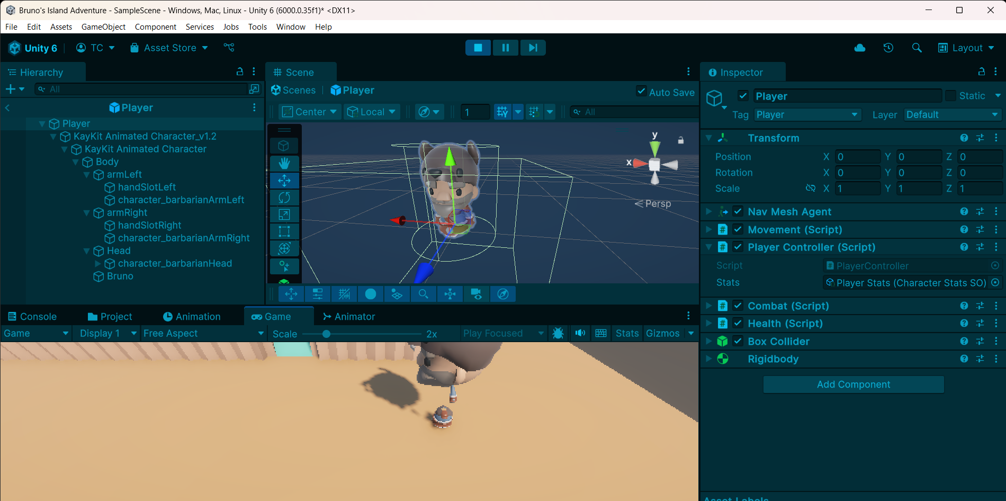Image resolution: width=1006 pixels, height=501 pixels.
Task: Open the GameObject menu
Action: (103, 27)
